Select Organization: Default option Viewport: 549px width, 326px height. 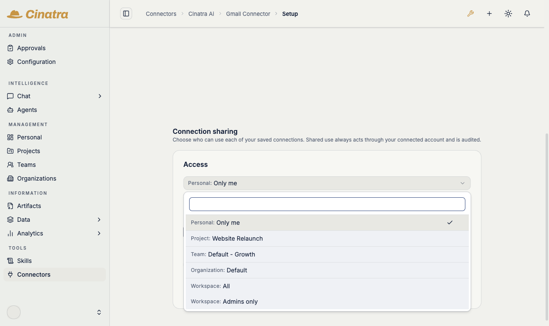[x=327, y=270]
